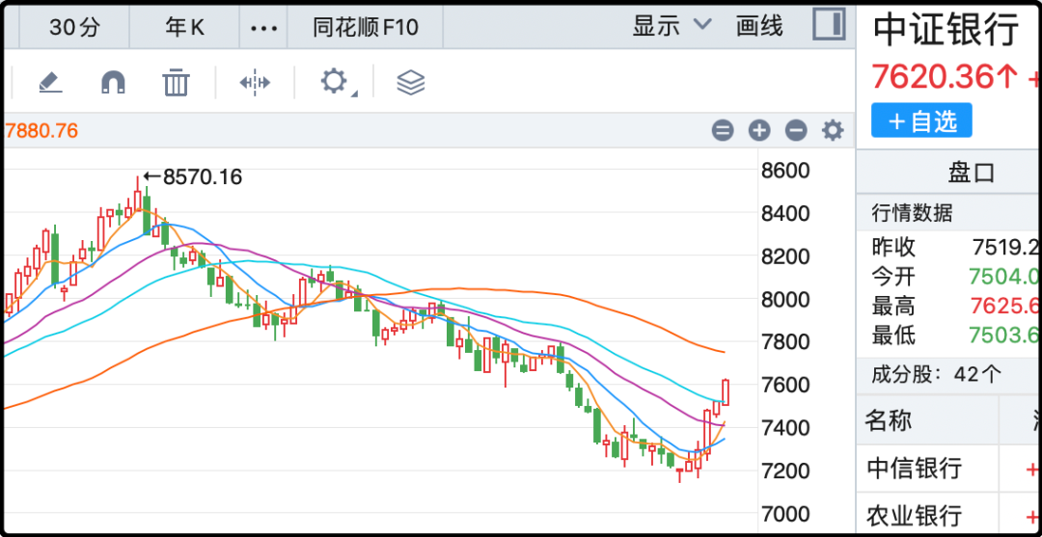Open more periods ellipsis tab
The image size is (1042, 537).
pyautogui.click(x=263, y=27)
